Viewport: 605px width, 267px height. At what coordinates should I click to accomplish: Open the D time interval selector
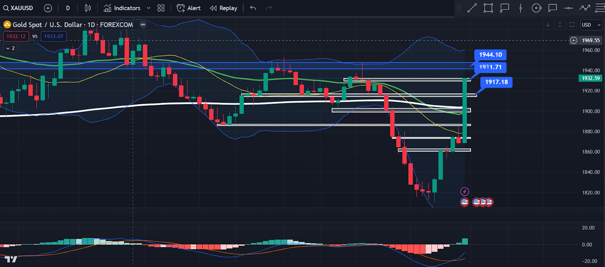pyautogui.click(x=68, y=8)
